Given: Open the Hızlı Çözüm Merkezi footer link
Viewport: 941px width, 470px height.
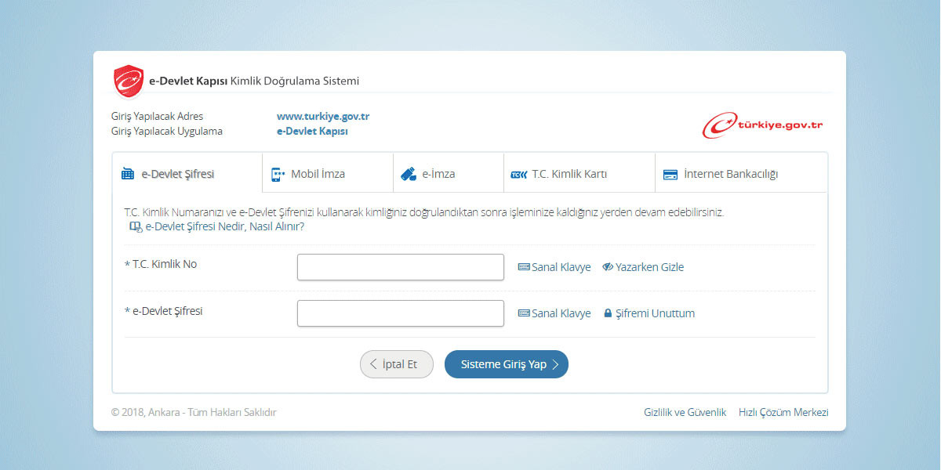Looking at the screenshot, I should 783,412.
